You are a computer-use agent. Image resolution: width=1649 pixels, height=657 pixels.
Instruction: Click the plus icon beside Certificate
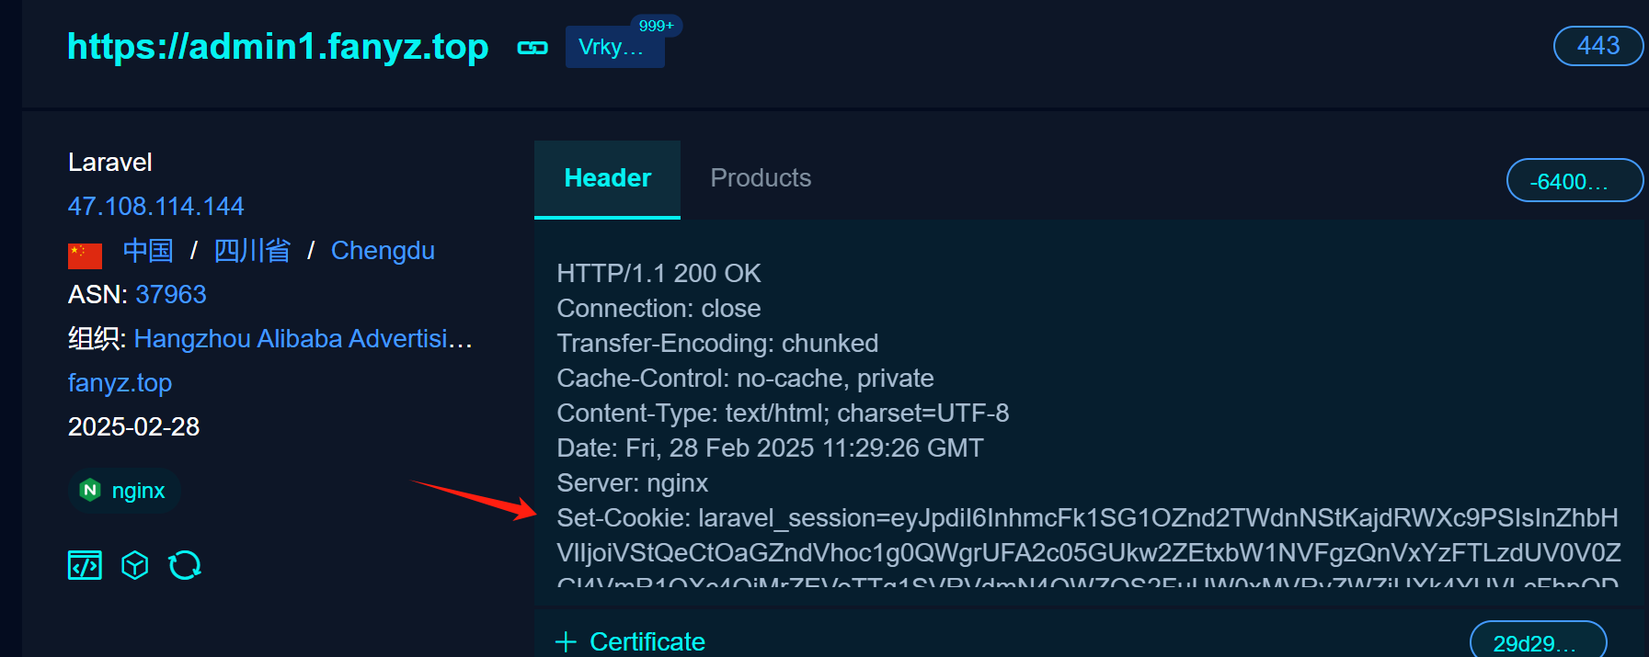[x=567, y=641]
